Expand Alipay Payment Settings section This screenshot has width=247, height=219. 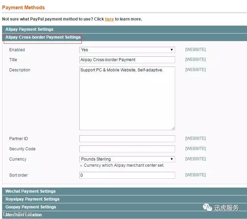click(125, 29)
